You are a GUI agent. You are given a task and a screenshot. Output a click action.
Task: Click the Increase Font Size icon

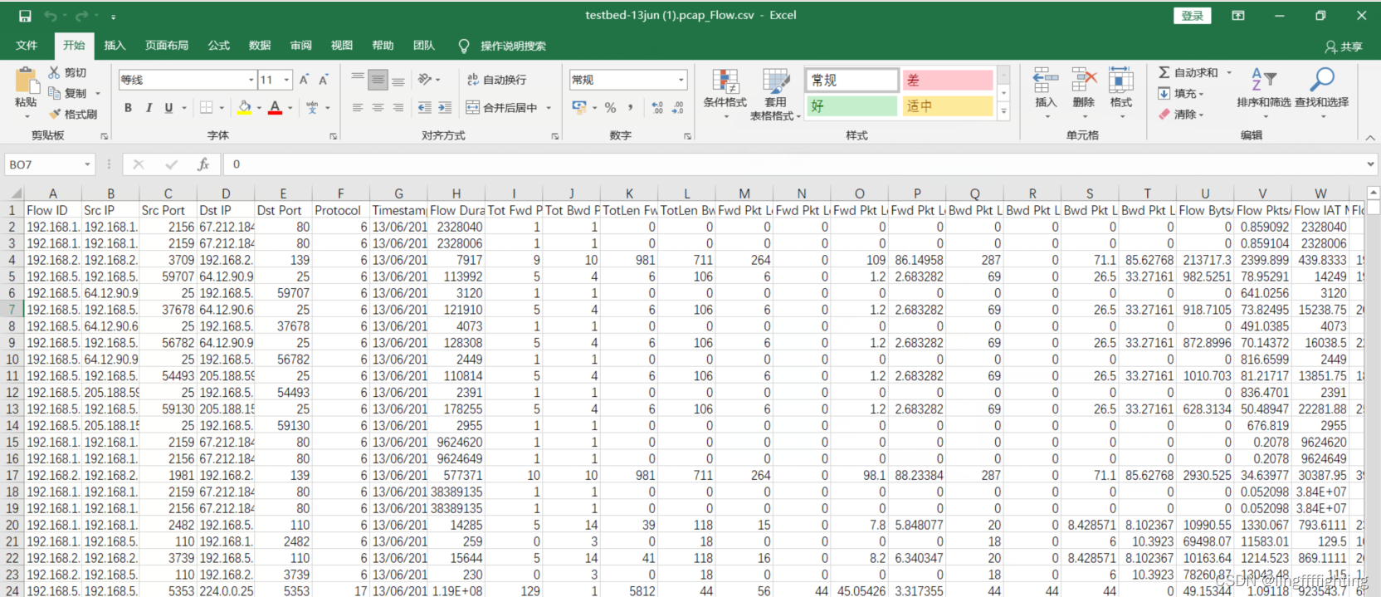[305, 80]
